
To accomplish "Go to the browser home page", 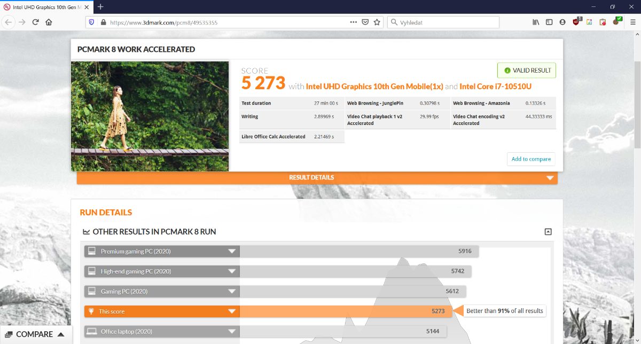I will pyautogui.click(x=49, y=22).
